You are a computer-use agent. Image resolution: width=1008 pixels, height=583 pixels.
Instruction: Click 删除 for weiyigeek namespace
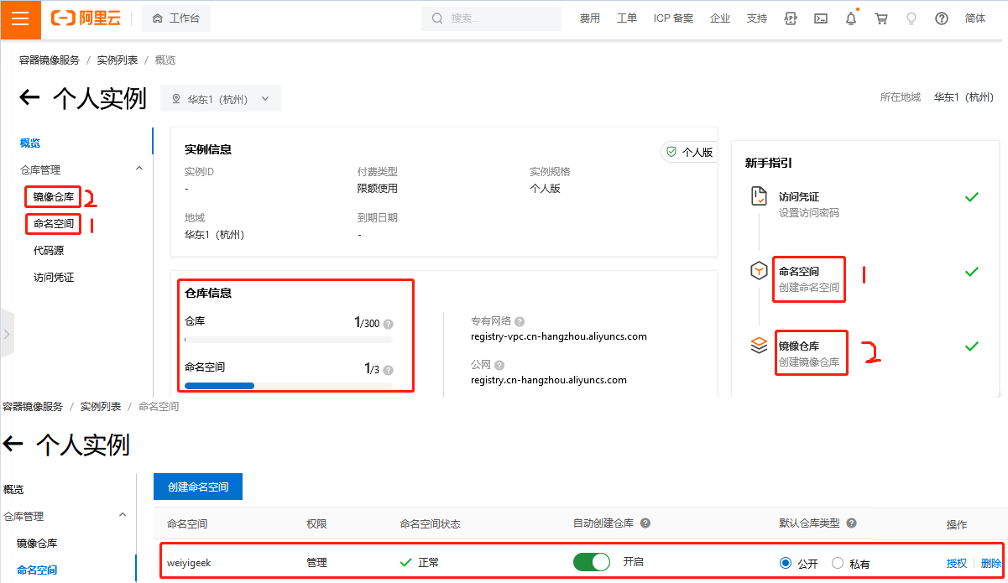991,563
